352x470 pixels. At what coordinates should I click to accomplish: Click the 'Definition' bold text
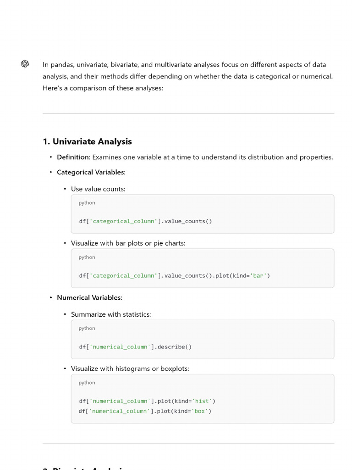[72, 157]
